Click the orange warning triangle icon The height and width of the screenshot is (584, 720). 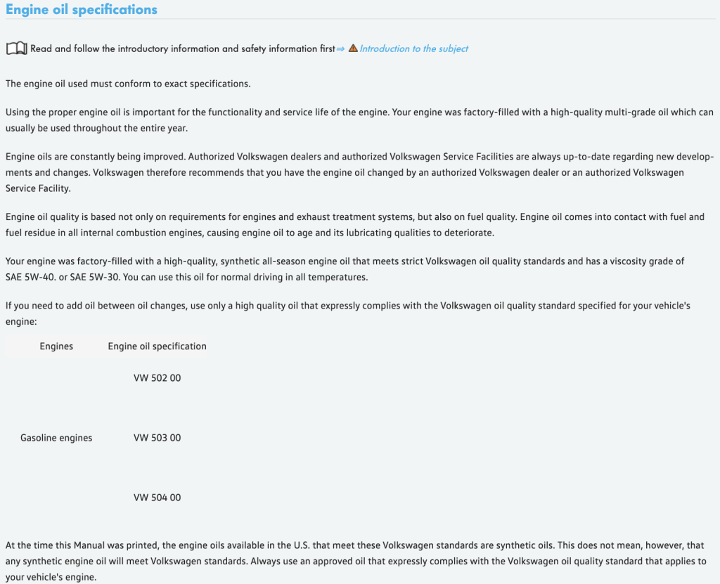[353, 49]
